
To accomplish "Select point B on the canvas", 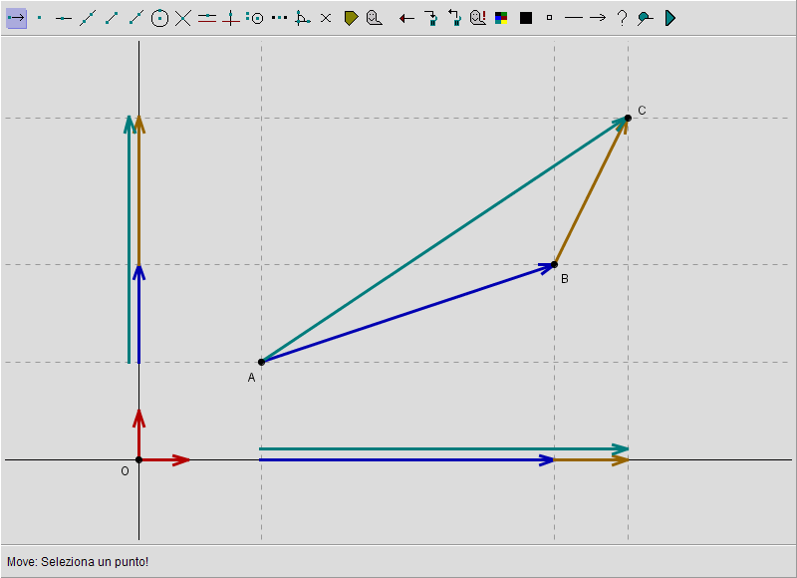I will click(x=555, y=264).
